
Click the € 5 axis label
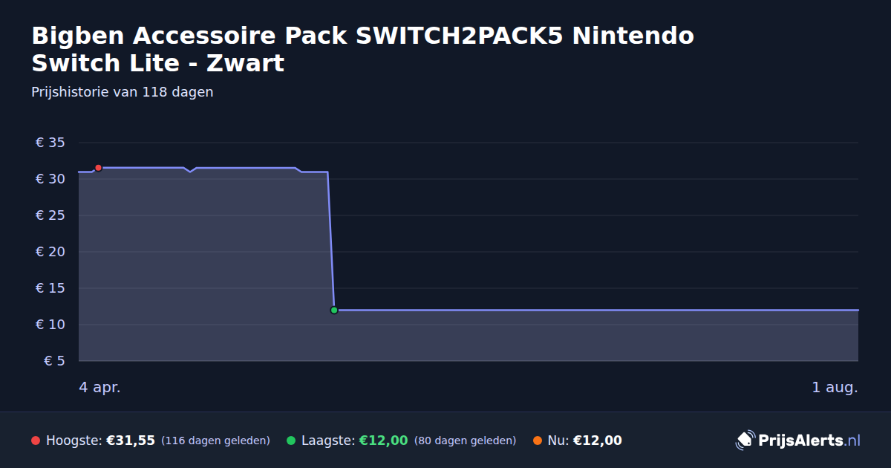click(55, 361)
